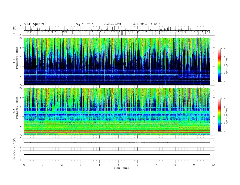240x185 pixels.
Task: Click the time axis tick label "6"
Action: click(137, 165)
